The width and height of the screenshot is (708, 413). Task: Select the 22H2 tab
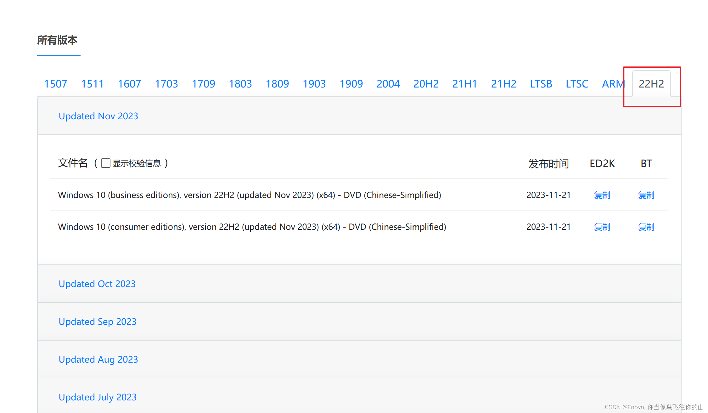pyautogui.click(x=651, y=84)
